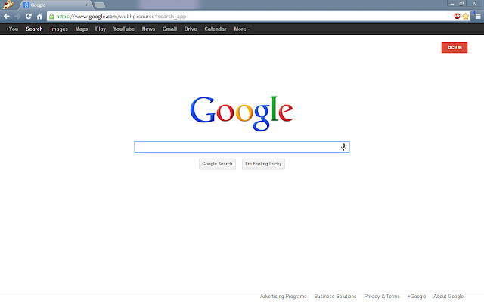Open Calendar from the top bar
The width and height of the screenshot is (484, 302).
click(x=216, y=29)
